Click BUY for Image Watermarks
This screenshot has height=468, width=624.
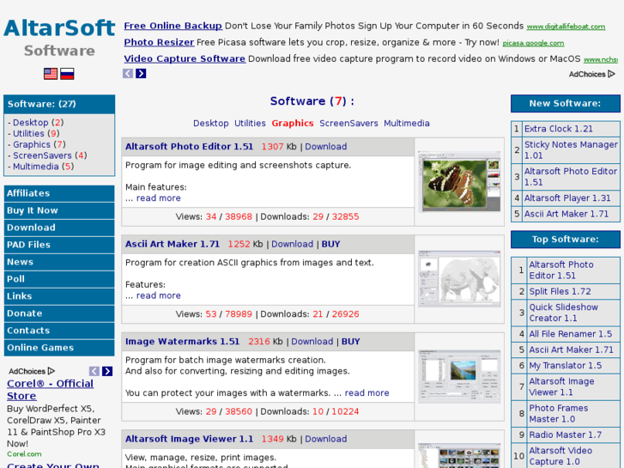point(350,342)
